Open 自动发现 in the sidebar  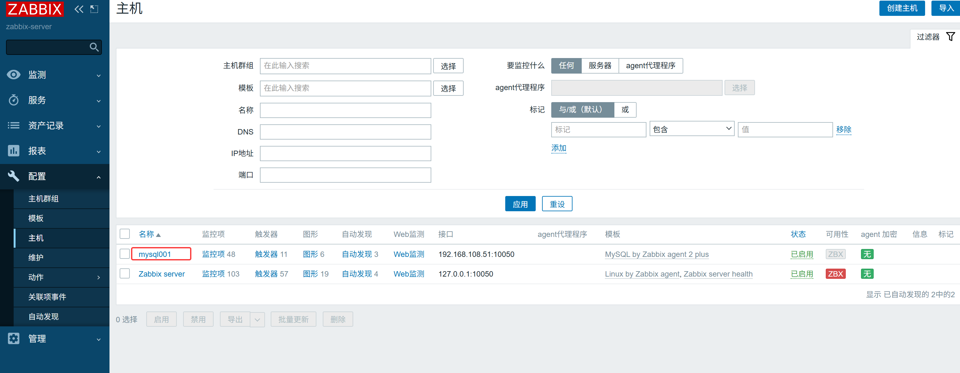62,317
